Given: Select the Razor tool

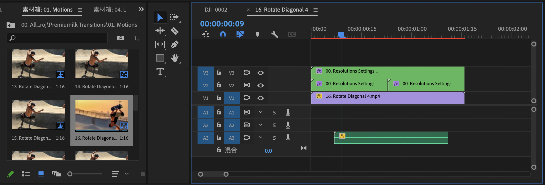Looking at the screenshot, I should [174, 31].
